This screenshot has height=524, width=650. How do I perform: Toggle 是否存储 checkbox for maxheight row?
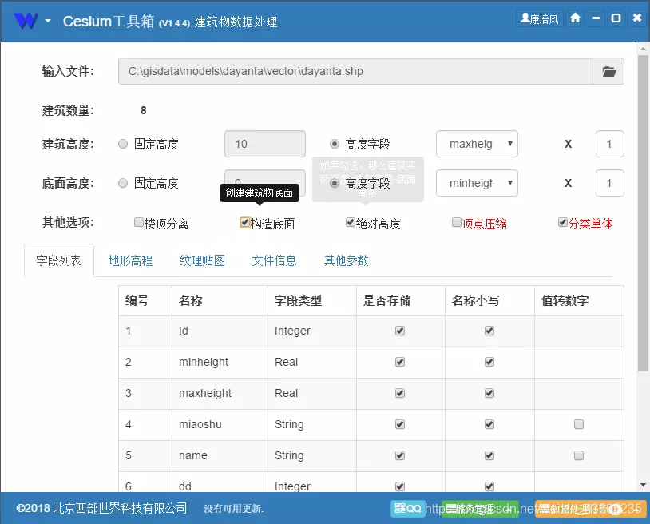pos(400,393)
